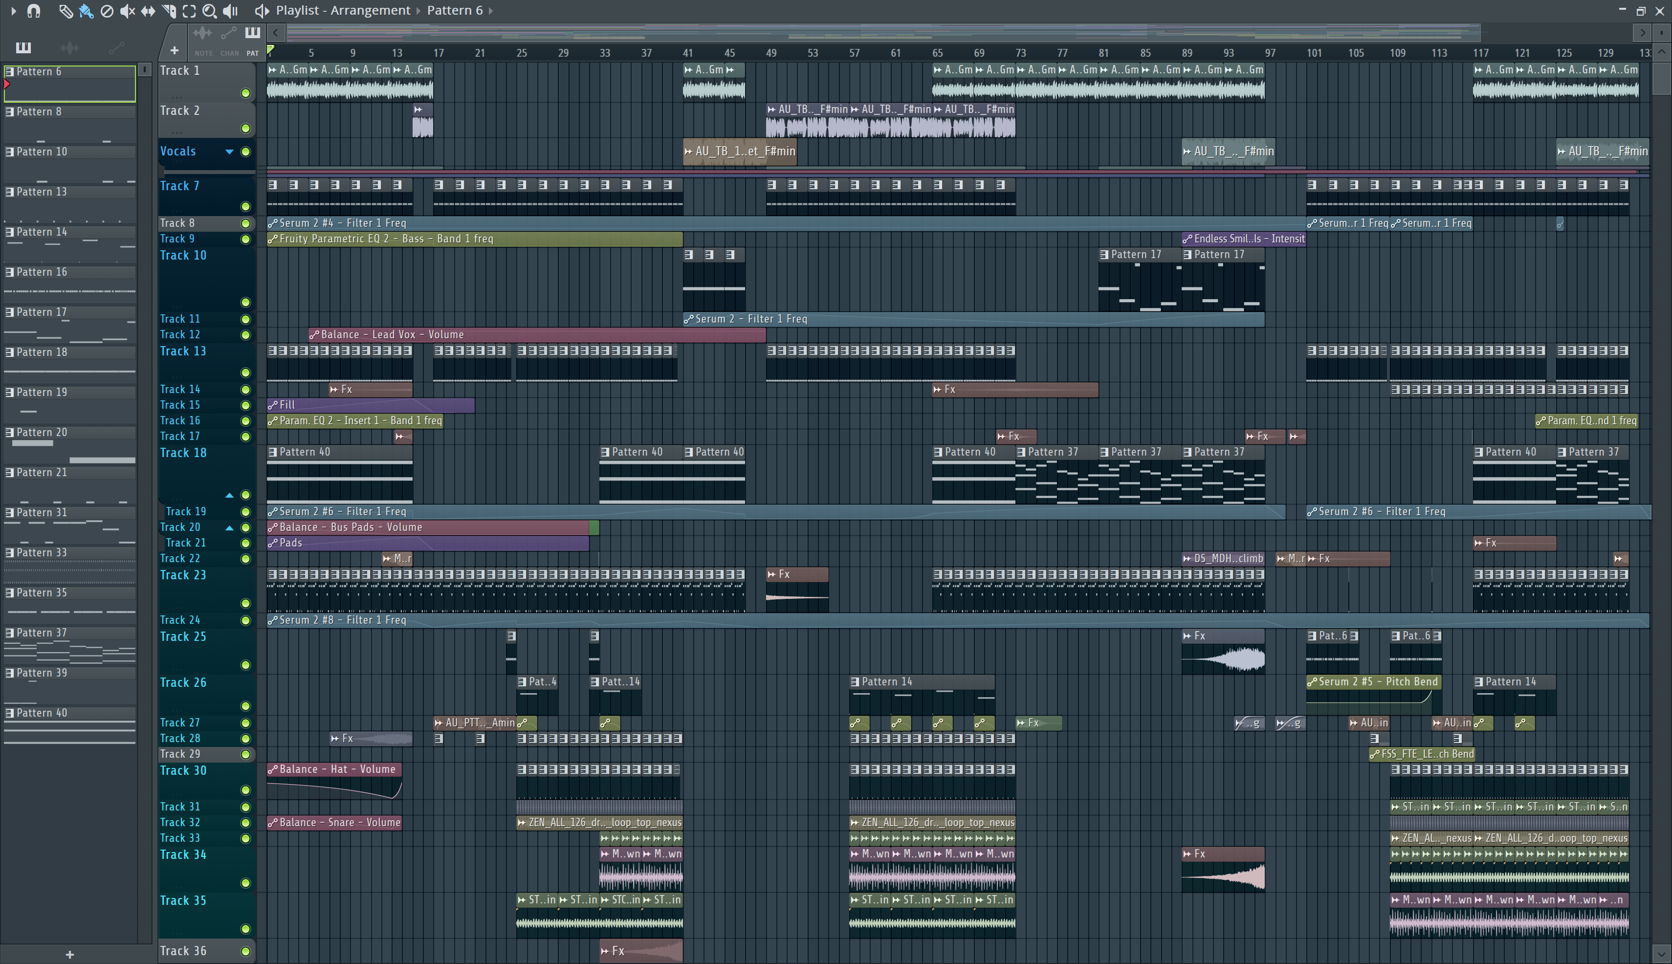Click the Fruity Parametric EQ 2 clip icon
This screenshot has width=1672, height=964.
tap(272, 239)
